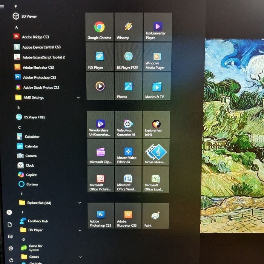264x264 pixels.
Task: Open the UniConverter Player tile
Action: coord(158,27)
